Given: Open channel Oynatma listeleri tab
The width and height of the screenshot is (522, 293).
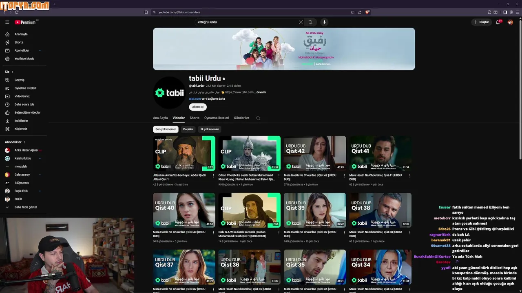Looking at the screenshot, I should [217, 118].
